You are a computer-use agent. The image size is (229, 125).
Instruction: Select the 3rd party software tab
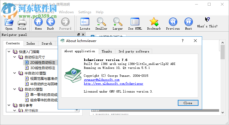134,51
